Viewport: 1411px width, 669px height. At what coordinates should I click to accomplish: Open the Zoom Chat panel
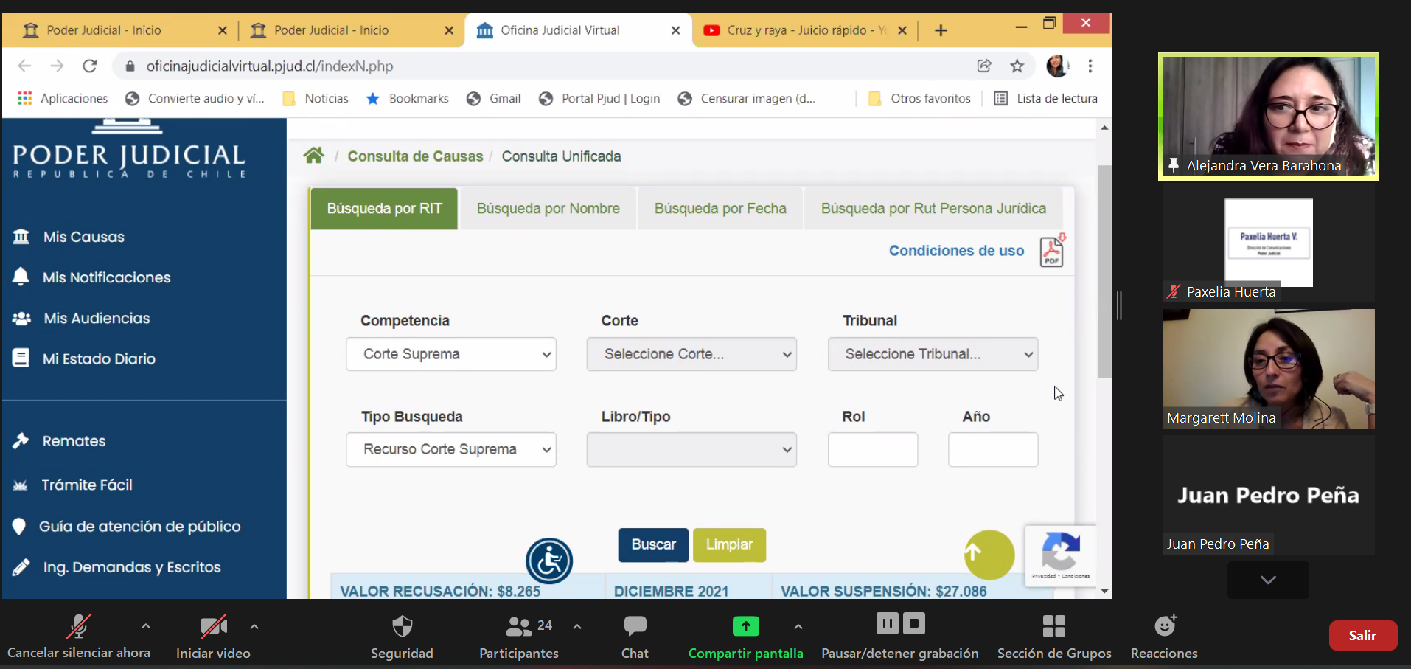tap(634, 636)
